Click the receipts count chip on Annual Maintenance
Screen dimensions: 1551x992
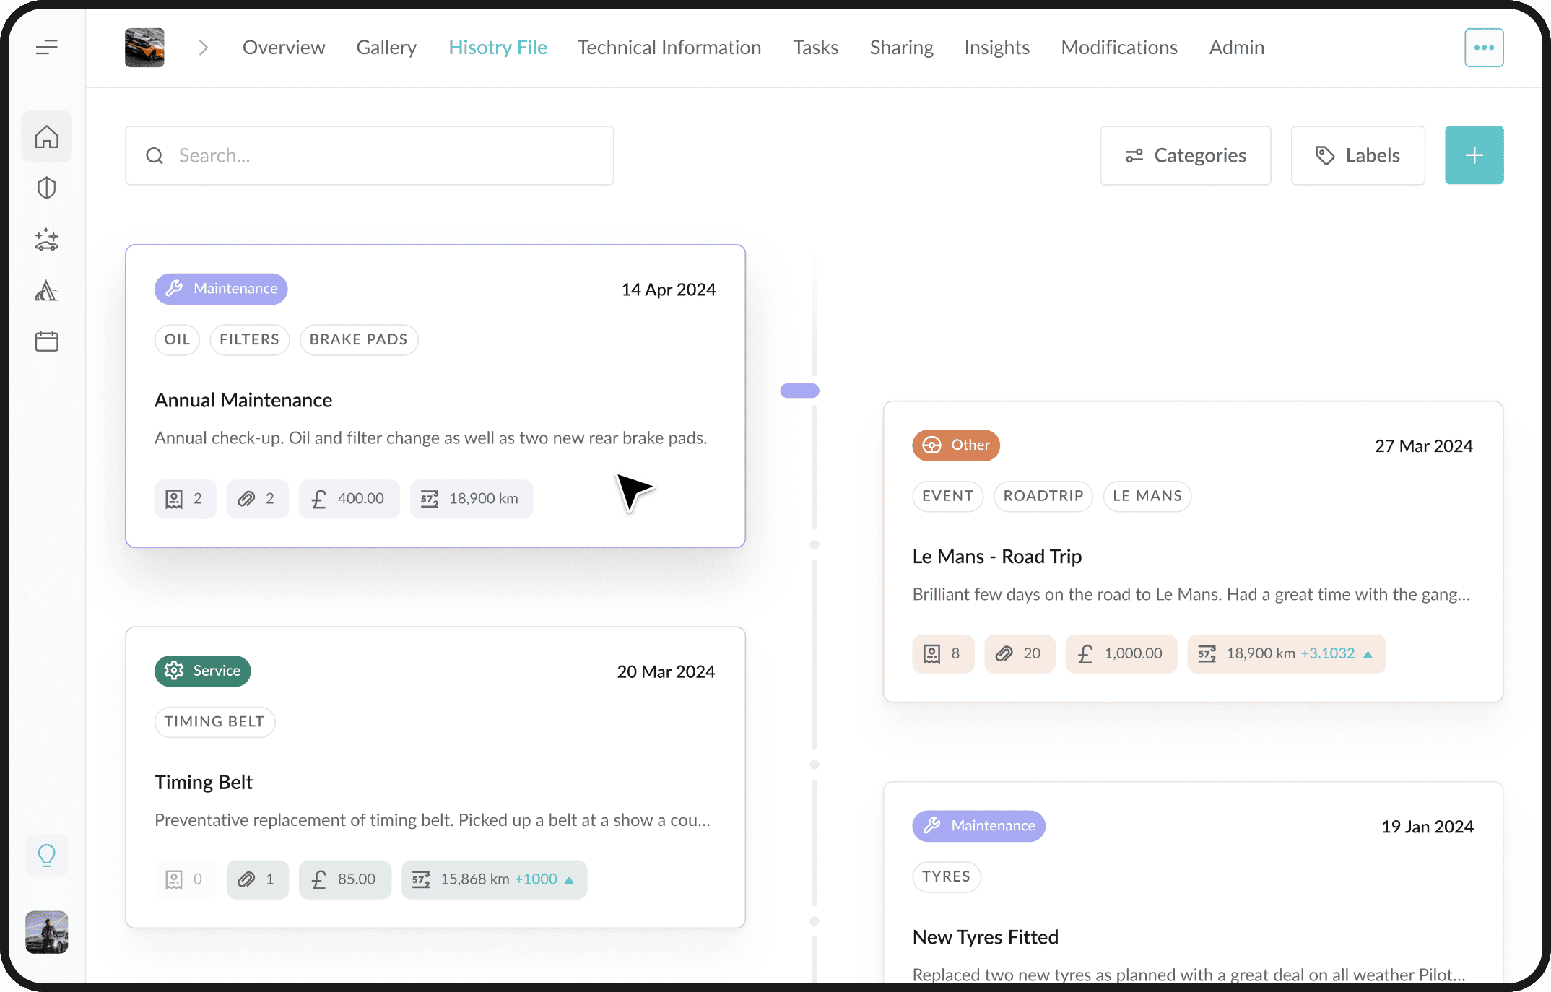point(185,499)
